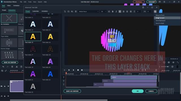Step forward one frame in preview
Viewport: 181px width, 101px height.
coord(69,70)
